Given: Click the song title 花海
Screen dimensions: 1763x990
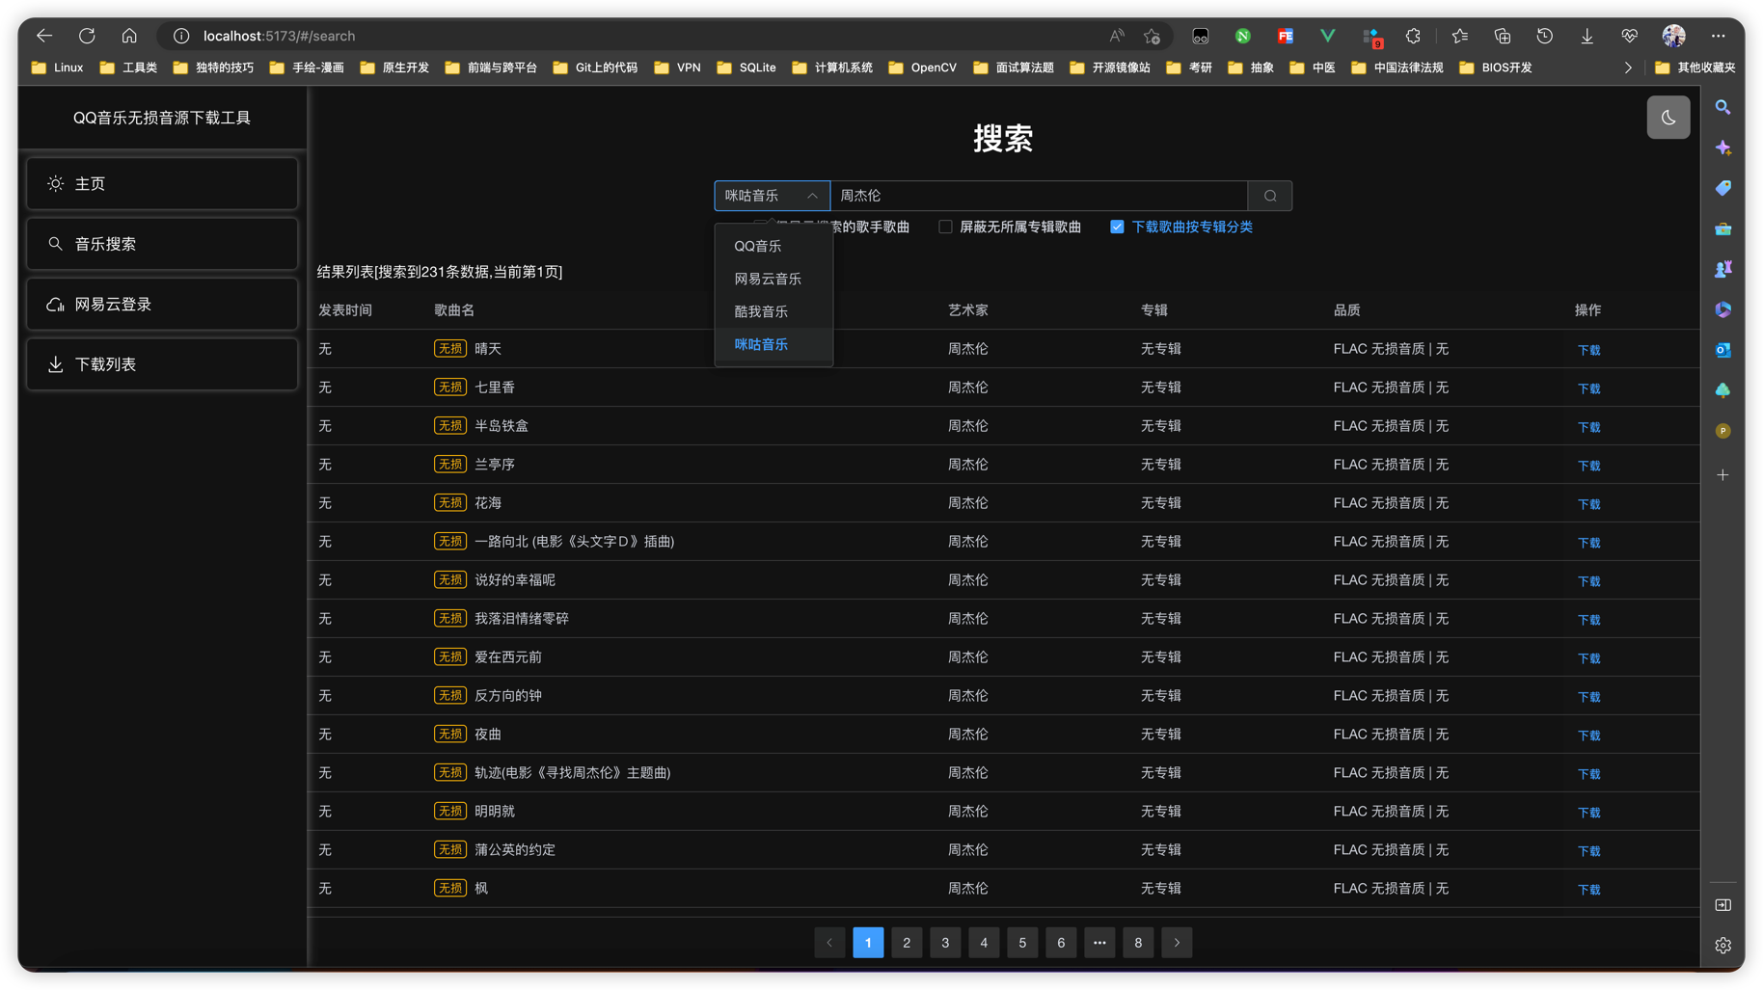Looking at the screenshot, I should click(488, 503).
